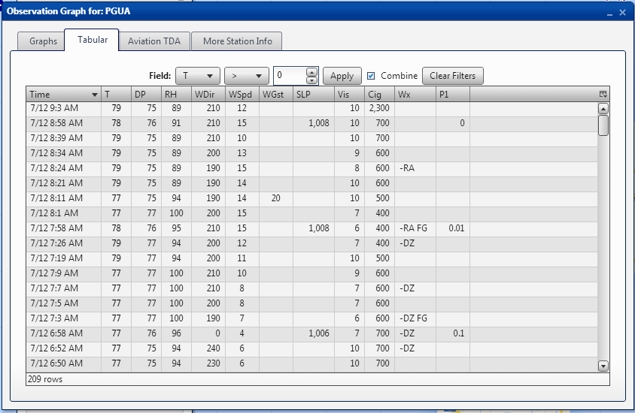Click the scrollbar up arrow
Viewport: 635px width, 413px height.
(603, 109)
